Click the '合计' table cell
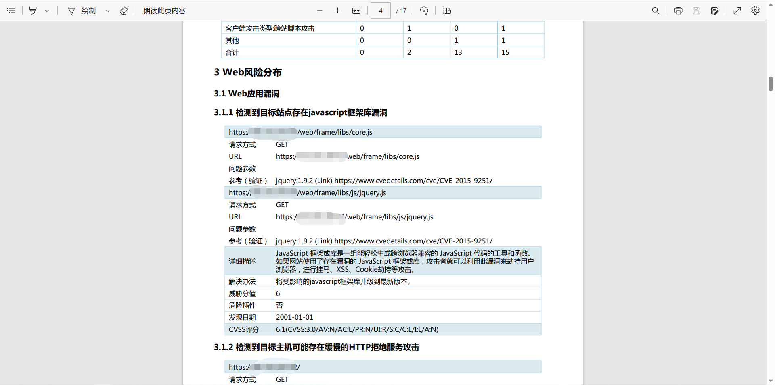This screenshot has height=385, width=775. click(x=289, y=52)
